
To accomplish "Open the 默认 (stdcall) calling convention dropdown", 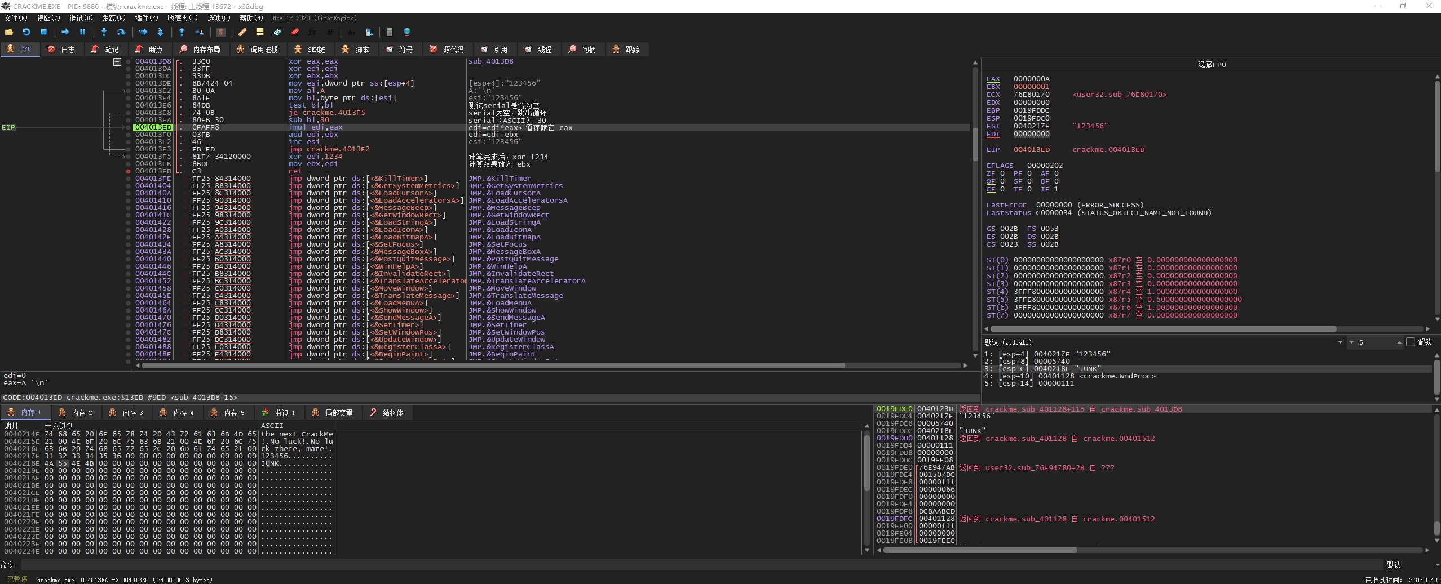I will (x=1340, y=342).
